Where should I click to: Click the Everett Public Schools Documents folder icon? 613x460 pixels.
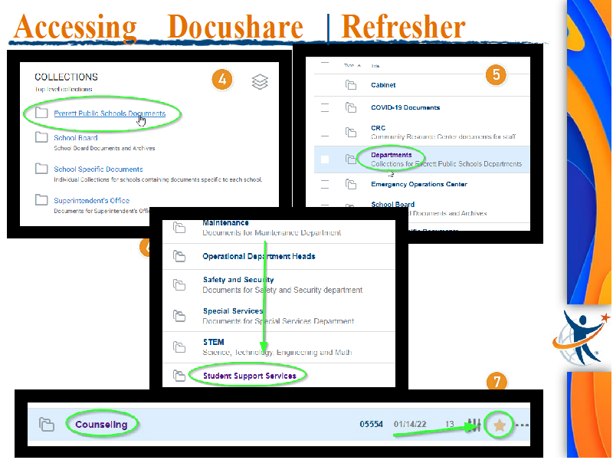pyautogui.click(x=41, y=113)
